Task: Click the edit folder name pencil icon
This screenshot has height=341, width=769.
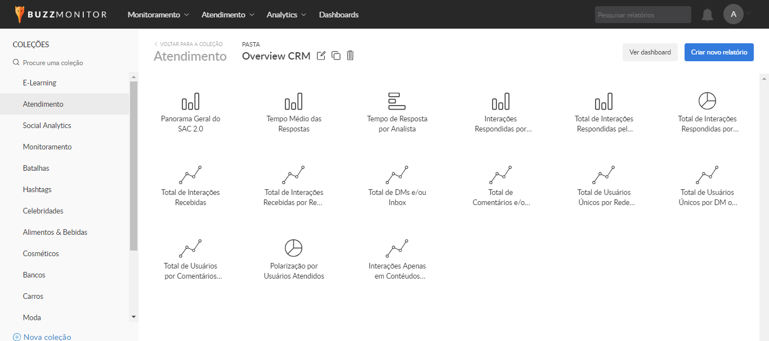Action: (321, 56)
